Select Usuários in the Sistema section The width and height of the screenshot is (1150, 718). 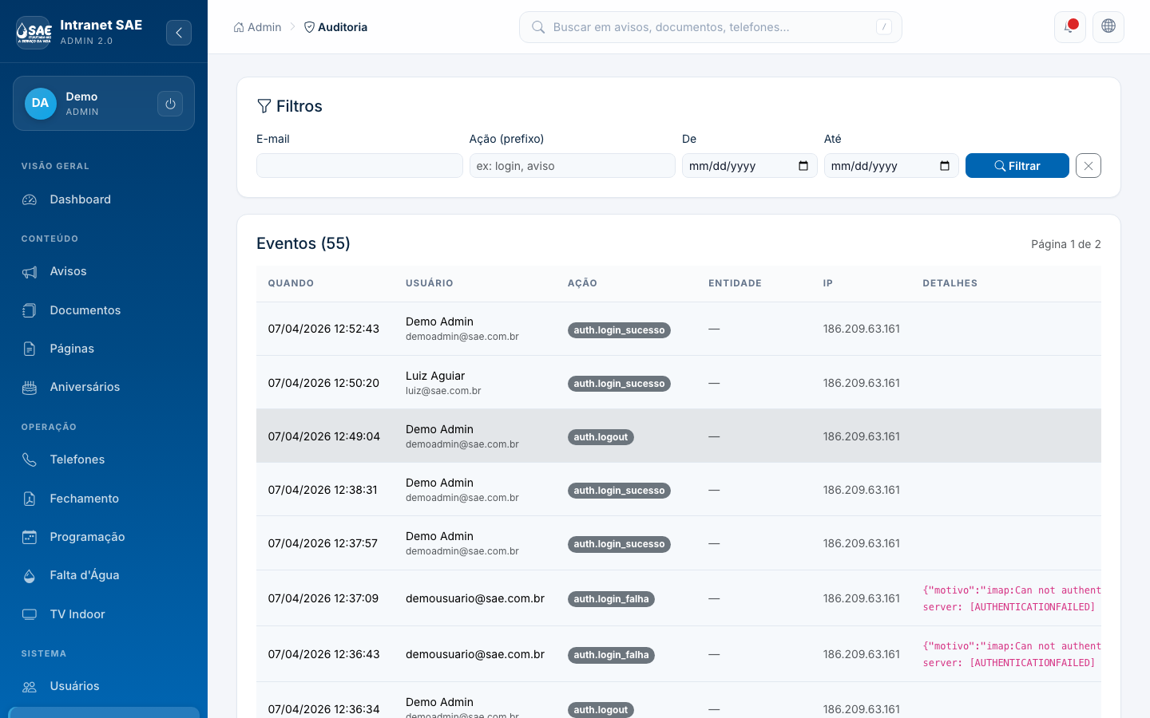pos(104,686)
